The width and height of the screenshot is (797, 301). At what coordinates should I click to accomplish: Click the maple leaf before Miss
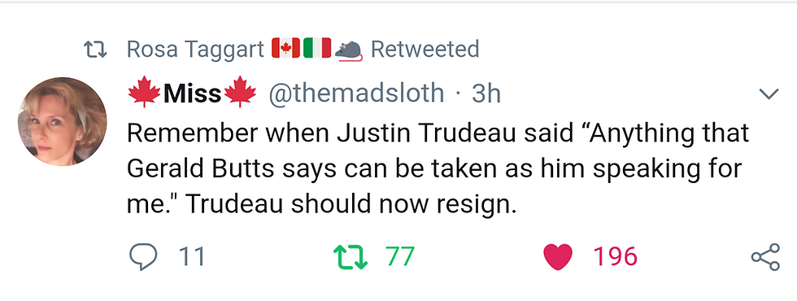pos(144,92)
